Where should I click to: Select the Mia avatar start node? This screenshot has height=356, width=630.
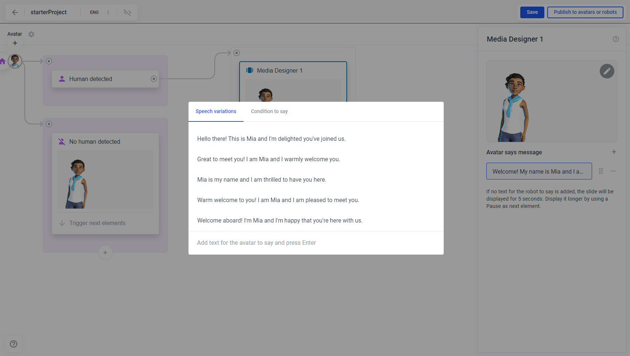tap(15, 61)
